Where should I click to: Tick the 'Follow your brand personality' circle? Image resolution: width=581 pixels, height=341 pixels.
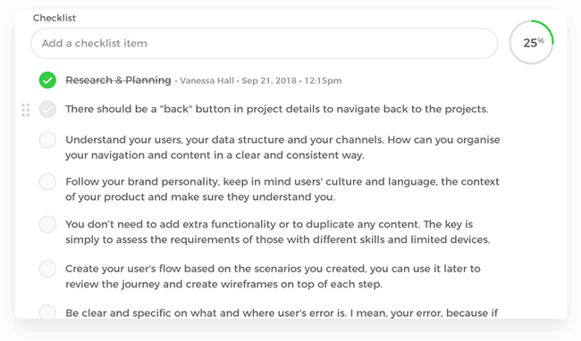pyautogui.click(x=47, y=181)
